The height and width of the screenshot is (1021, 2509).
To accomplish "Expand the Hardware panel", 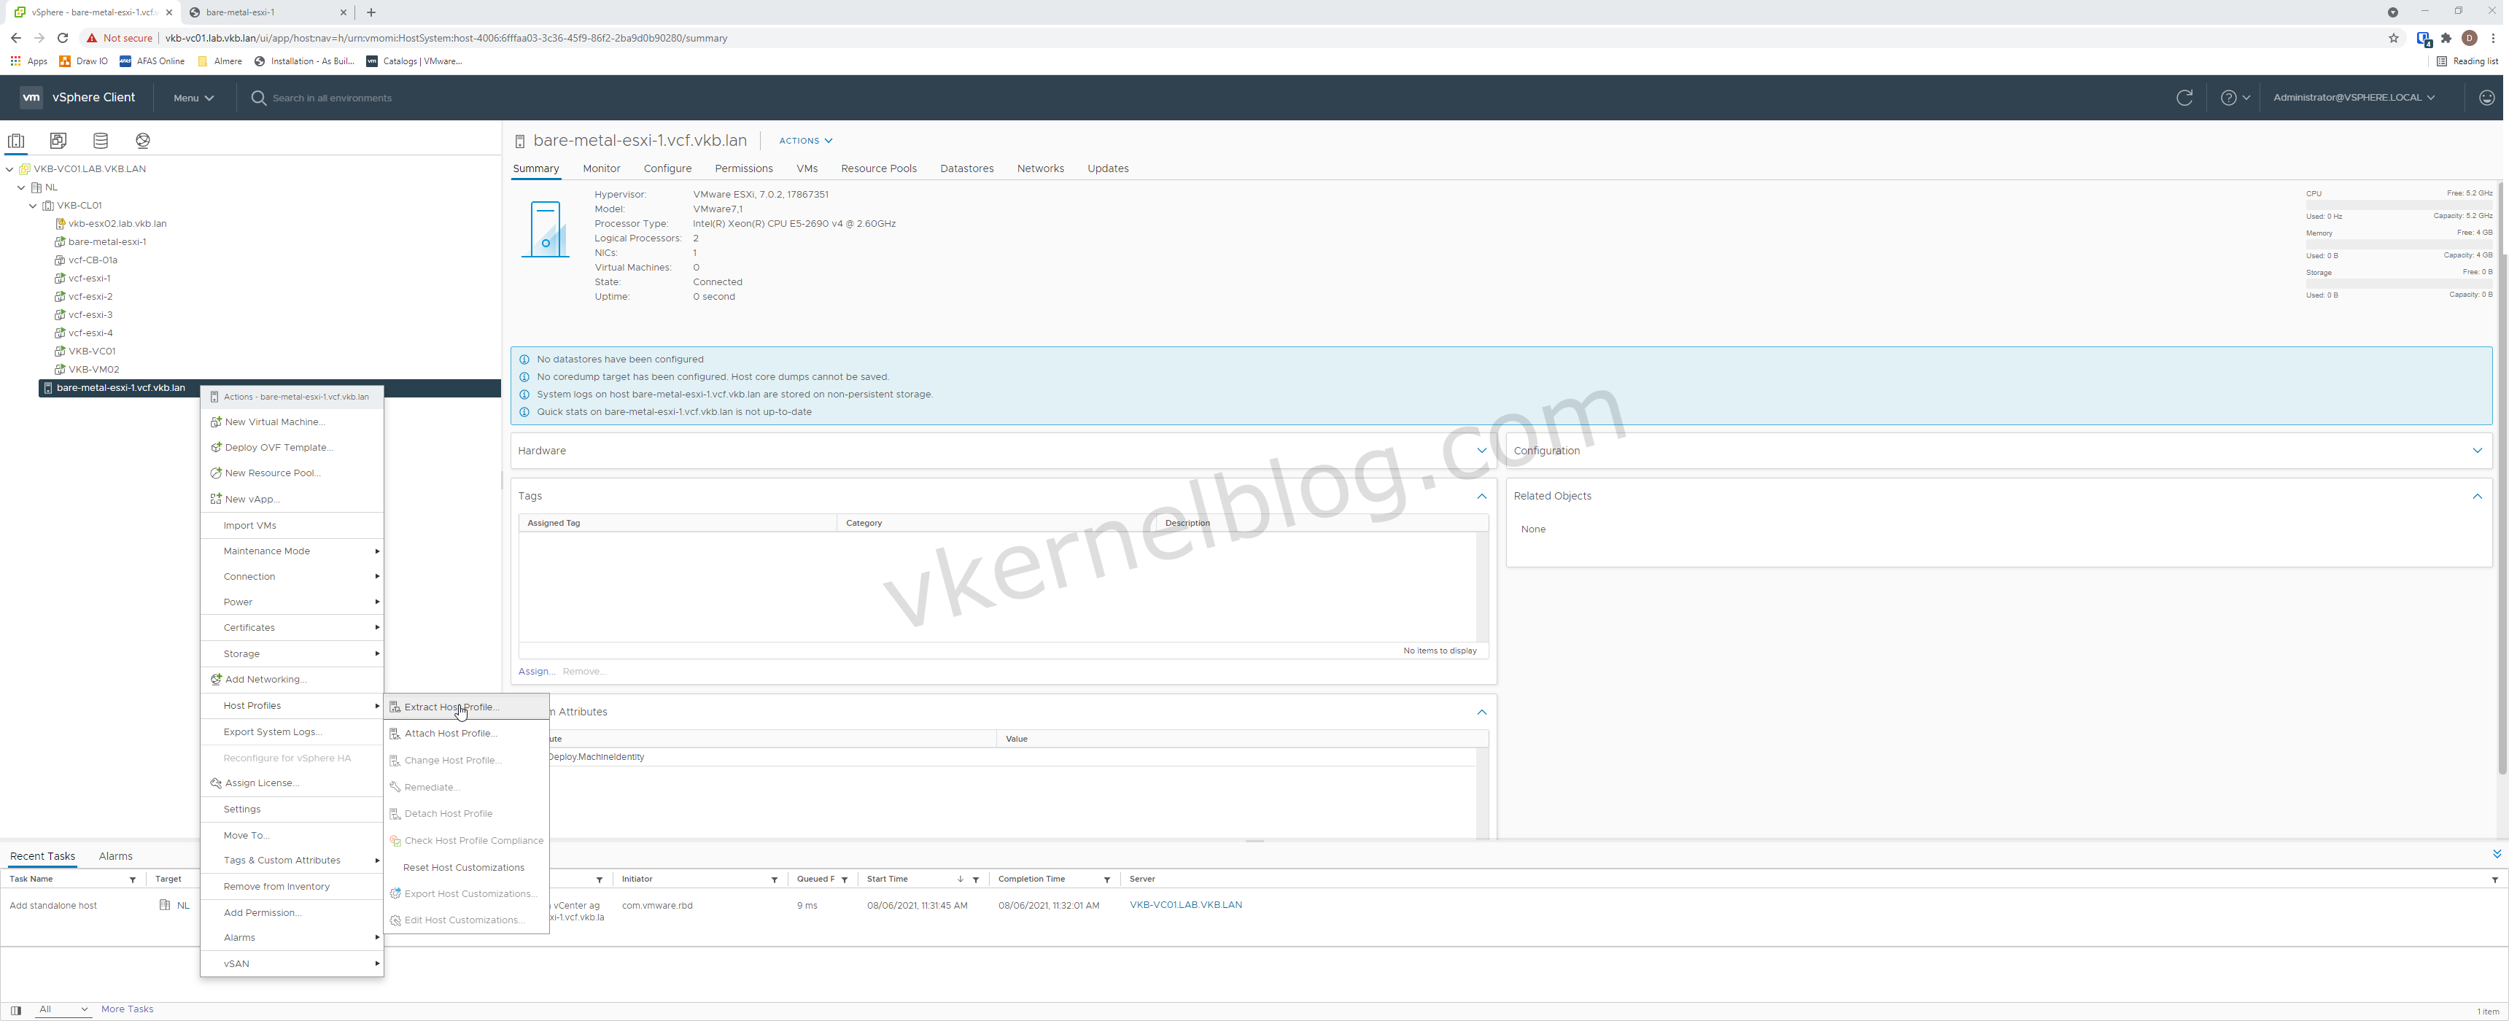I will pos(1481,450).
